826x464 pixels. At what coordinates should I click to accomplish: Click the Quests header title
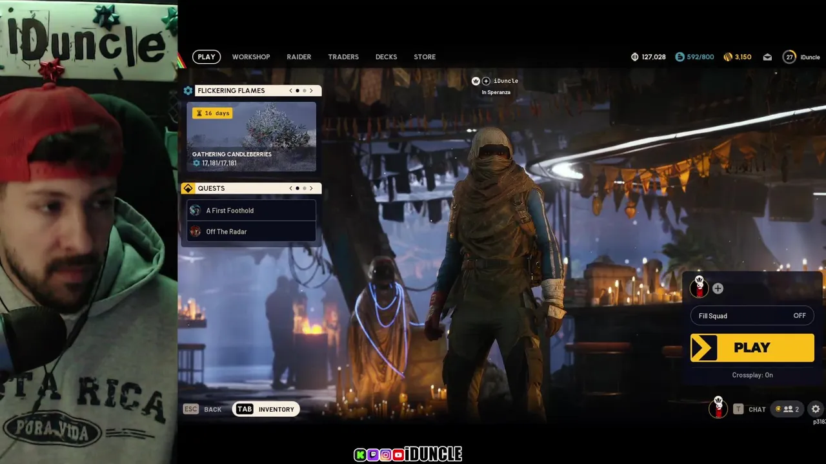click(211, 188)
